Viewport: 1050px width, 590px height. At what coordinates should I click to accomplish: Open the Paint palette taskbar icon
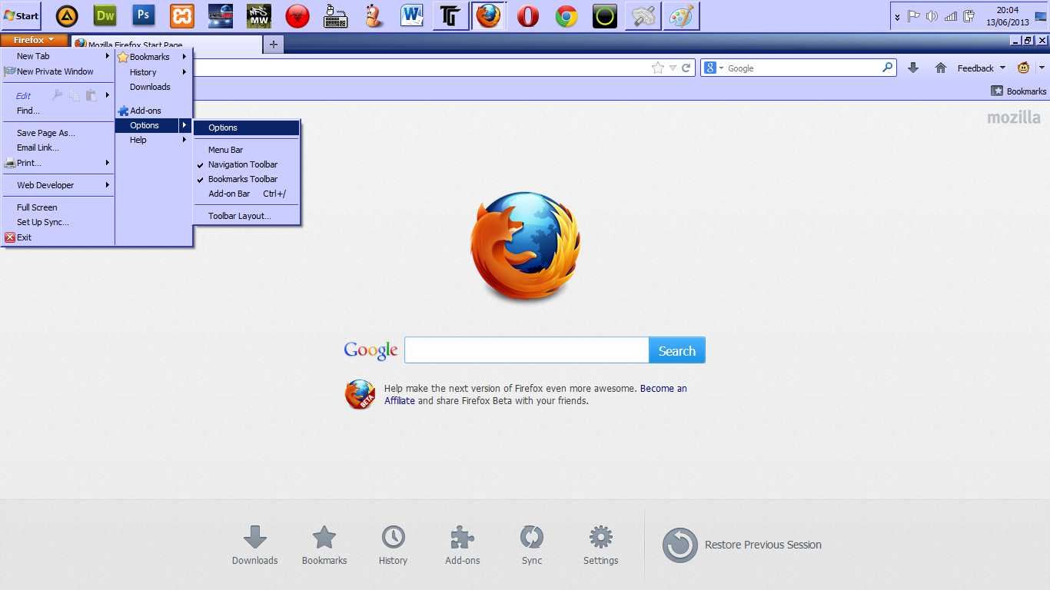[x=682, y=15]
